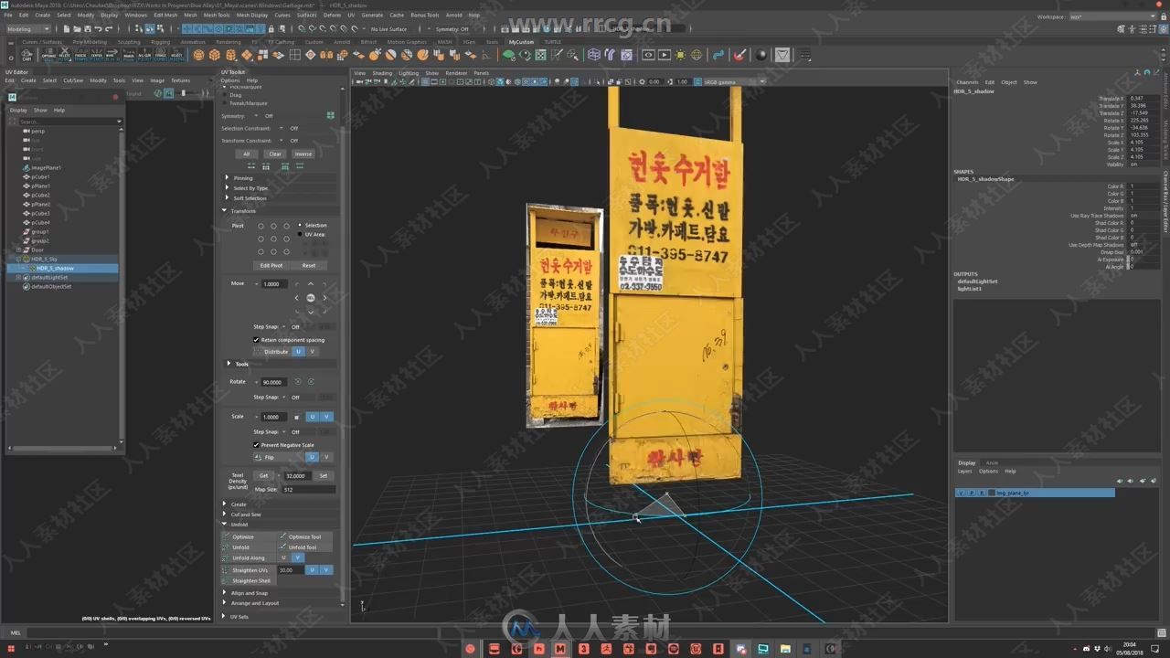Select the Pivot UV Area radio button
Viewport: 1170px width, 658px height.
pos(300,234)
